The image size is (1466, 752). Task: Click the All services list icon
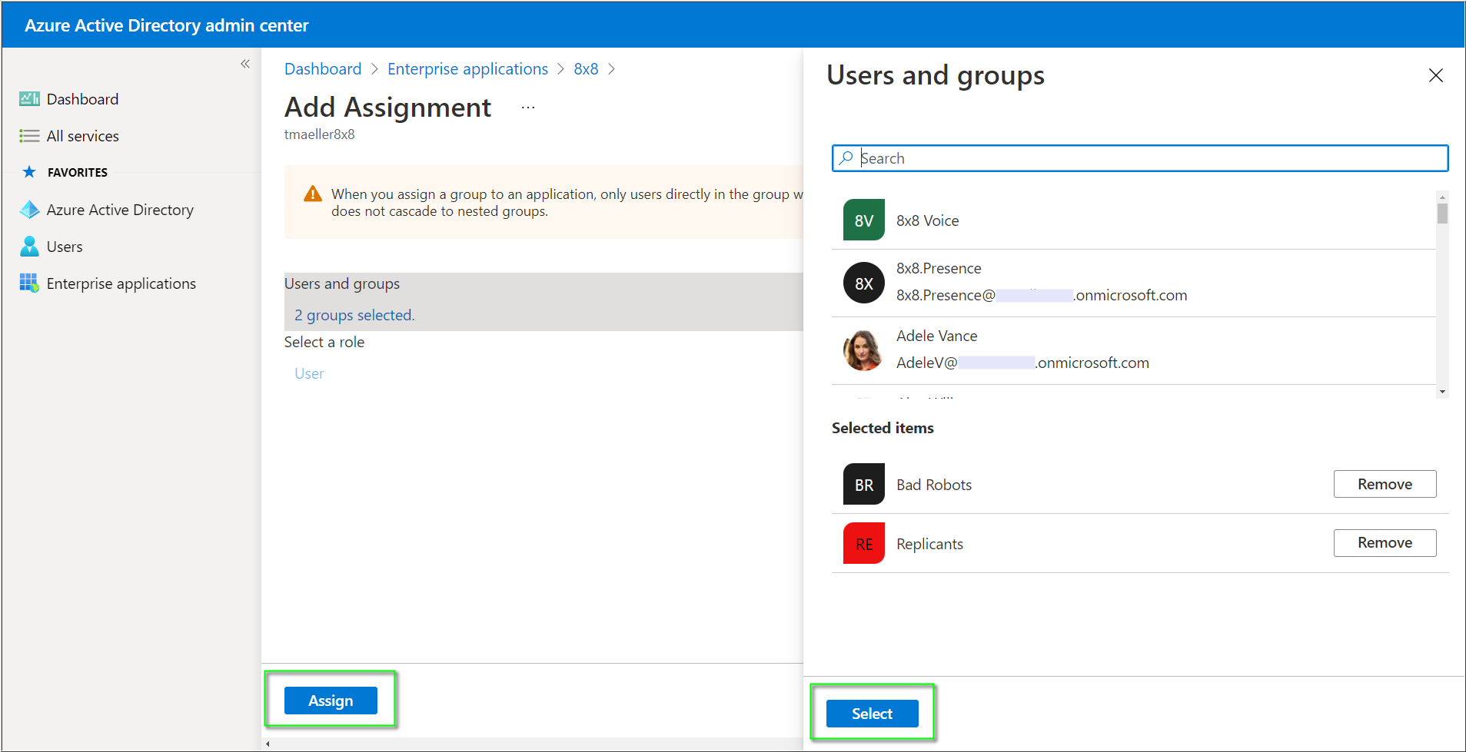coord(29,136)
